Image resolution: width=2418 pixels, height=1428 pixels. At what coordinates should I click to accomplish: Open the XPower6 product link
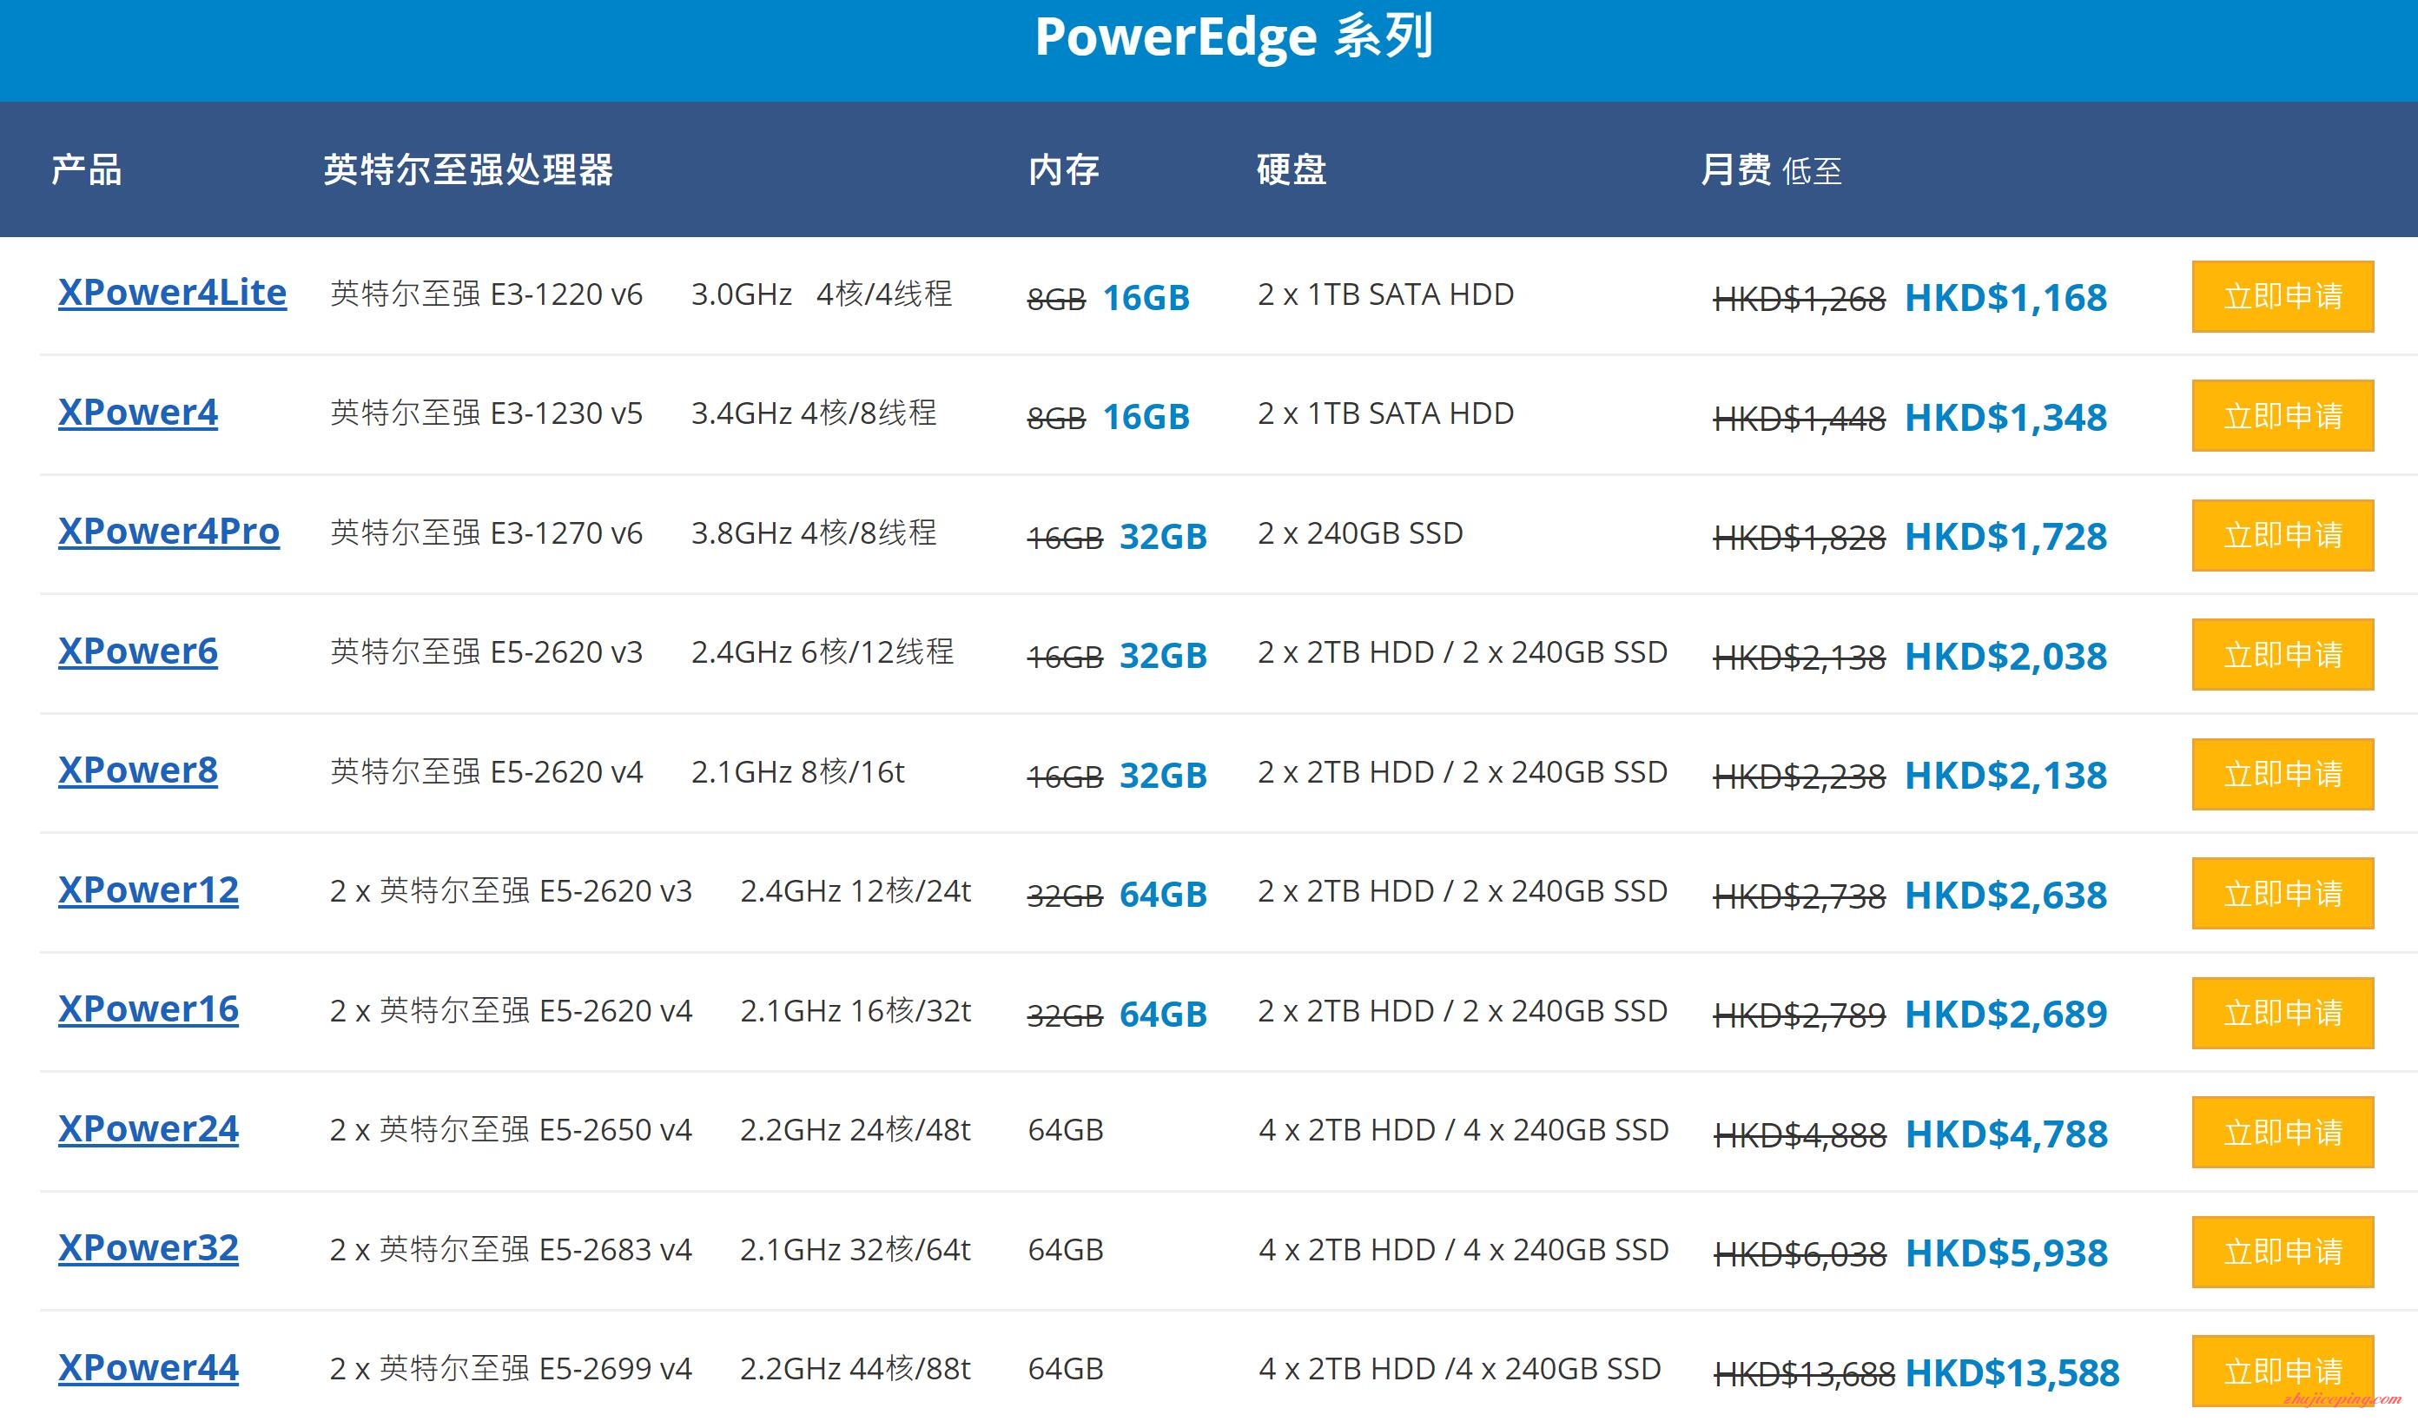pos(137,651)
